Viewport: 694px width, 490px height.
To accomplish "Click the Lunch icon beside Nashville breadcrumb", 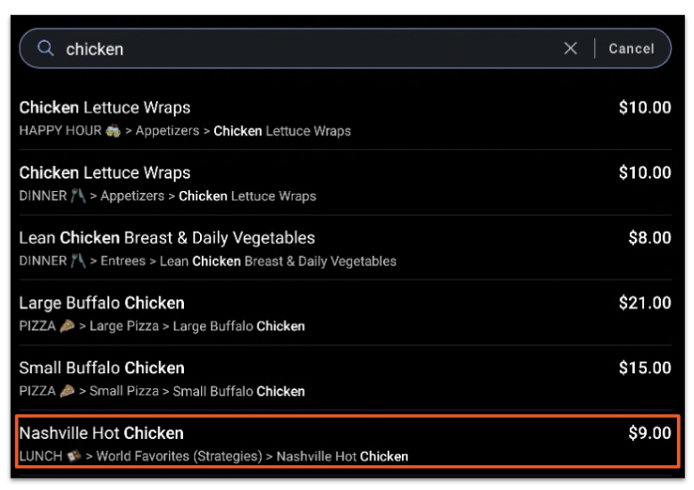I will point(73,457).
